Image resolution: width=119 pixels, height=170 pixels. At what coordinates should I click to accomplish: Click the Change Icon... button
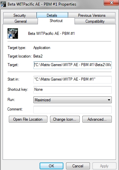tap(65, 119)
